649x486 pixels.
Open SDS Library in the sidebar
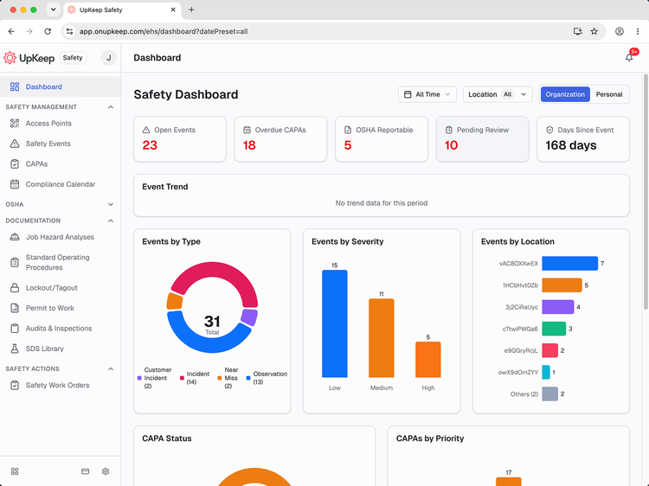pos(61,349)
